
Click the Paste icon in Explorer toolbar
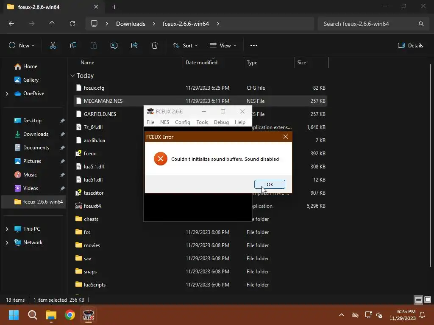pos(94,46)
